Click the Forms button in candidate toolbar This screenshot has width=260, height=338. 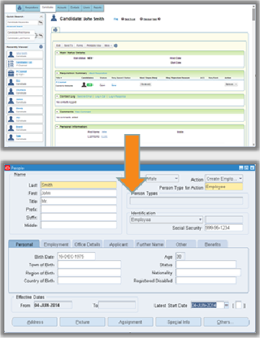tap(79, 45)
